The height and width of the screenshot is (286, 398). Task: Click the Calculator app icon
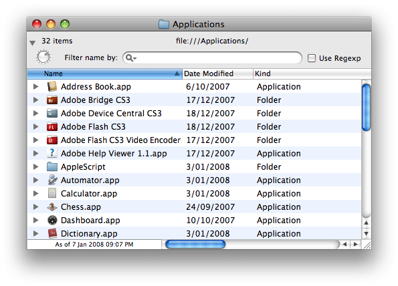point(52,193)
